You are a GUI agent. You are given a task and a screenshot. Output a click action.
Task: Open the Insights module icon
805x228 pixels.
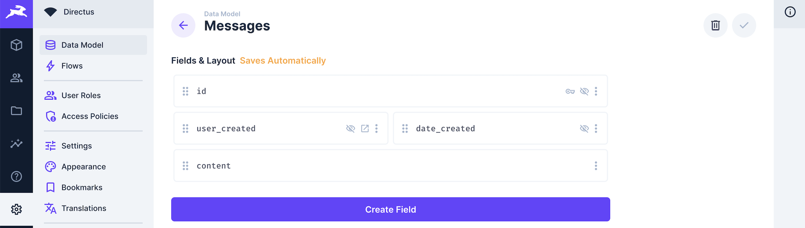tap(16, 143)
